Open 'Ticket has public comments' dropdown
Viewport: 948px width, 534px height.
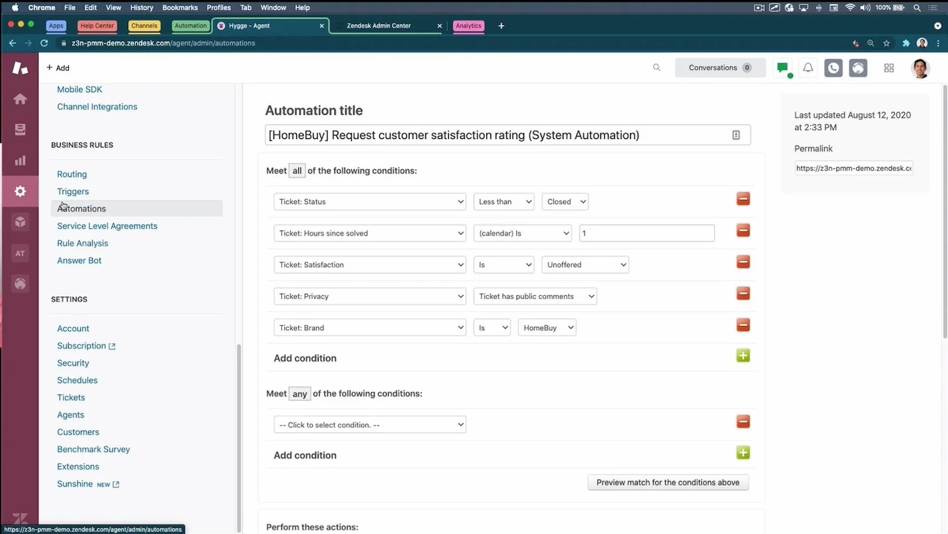pyautogui.click(x=535, y=296)
